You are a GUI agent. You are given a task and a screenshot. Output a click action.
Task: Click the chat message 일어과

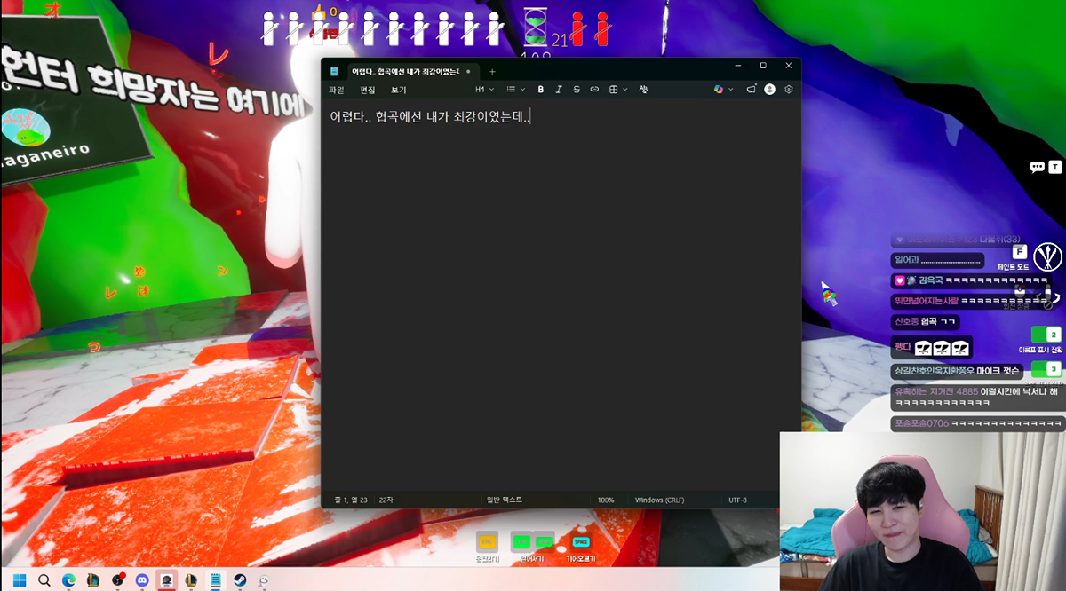[x=937, y=261]
